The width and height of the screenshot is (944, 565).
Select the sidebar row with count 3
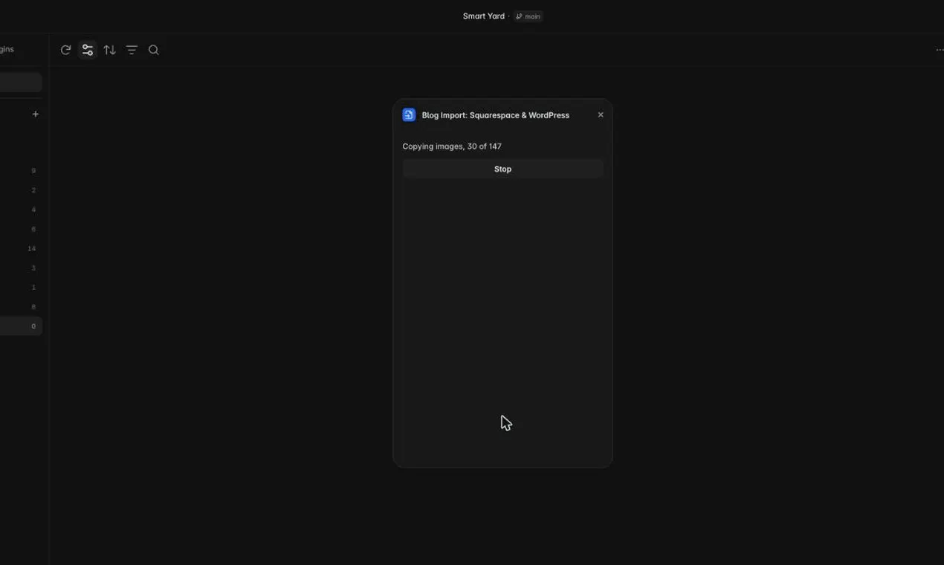21,268
